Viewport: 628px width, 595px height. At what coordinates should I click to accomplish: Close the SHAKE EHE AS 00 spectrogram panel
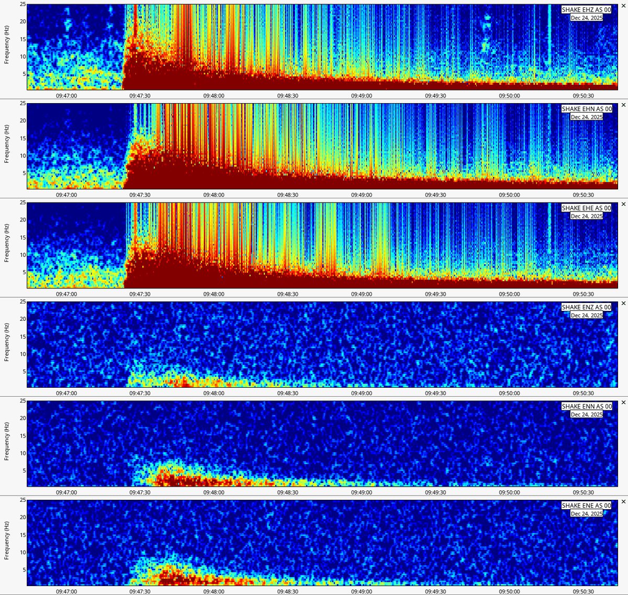point(623,204)
